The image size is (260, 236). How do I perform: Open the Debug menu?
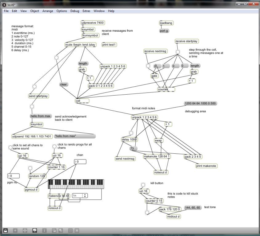pyautogui.click(x=75, y=11)
